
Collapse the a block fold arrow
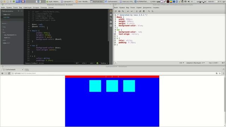click(31, 56)
